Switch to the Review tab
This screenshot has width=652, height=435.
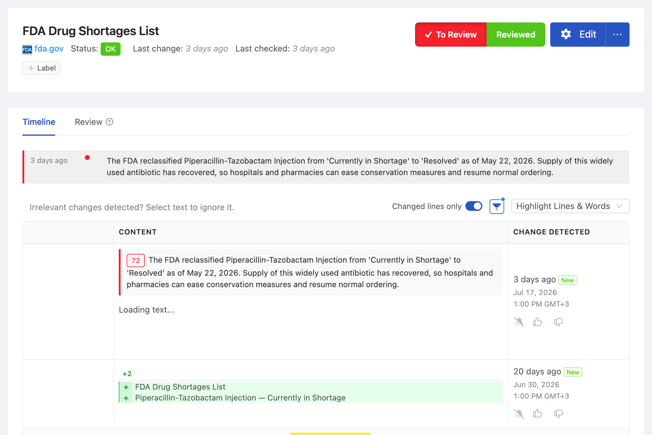click(88, 122)
